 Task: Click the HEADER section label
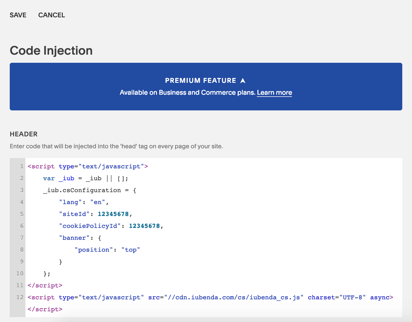(x=24, y=134)
